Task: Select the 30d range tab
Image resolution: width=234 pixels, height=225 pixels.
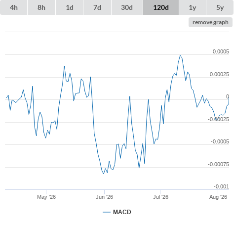Action: [x=127, y=7]
